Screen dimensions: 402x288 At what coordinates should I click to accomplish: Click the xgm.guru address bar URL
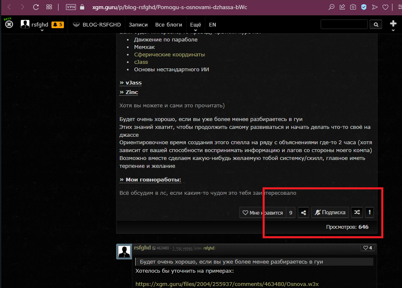point(169,7)
